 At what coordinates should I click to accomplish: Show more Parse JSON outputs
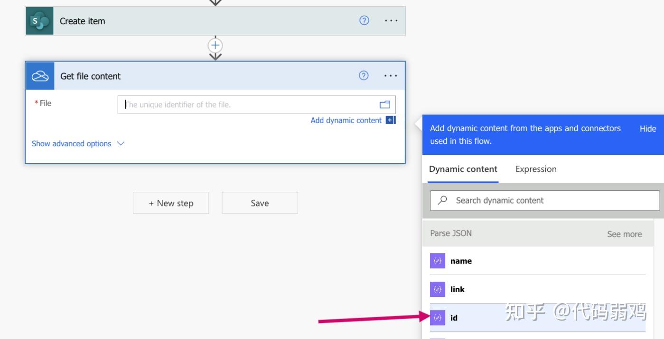[x=624, y=234]
